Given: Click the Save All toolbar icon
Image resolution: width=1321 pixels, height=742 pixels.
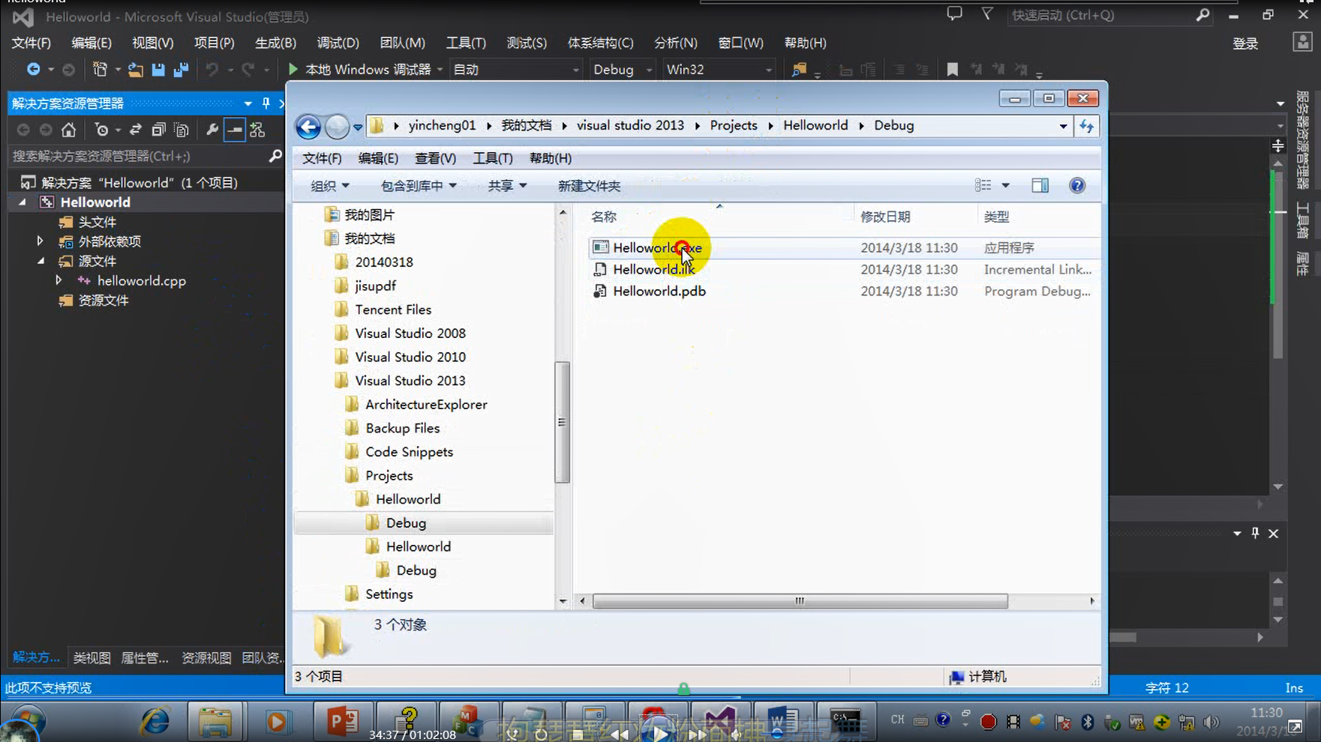Looking at the screenshot, I should 181,70.
